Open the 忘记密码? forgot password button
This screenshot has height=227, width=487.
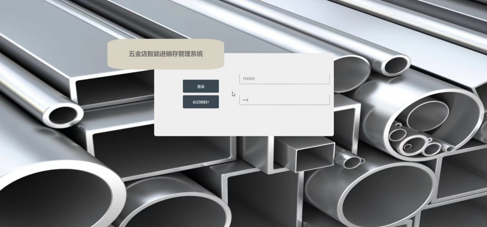tap(201, 102)
